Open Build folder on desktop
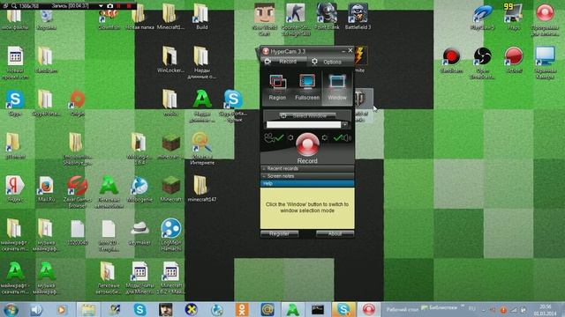Image resolution: width=565 pixels, height=317 pixels. (201, 17)
